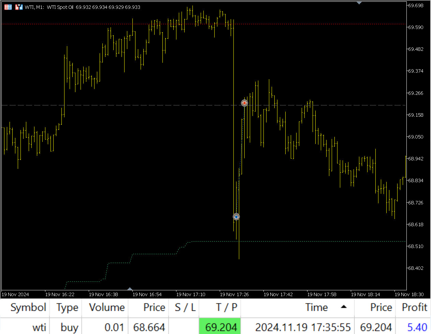Click the WTI Spot Oil chart title
This screenshot has height=334, width=431.
tap(60, 7)
